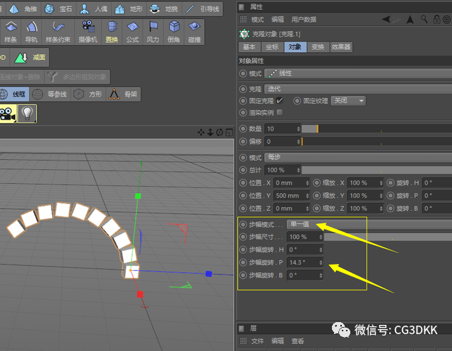
Task: Click the viewport zoom arrows icon
Action: click(210, 133)
